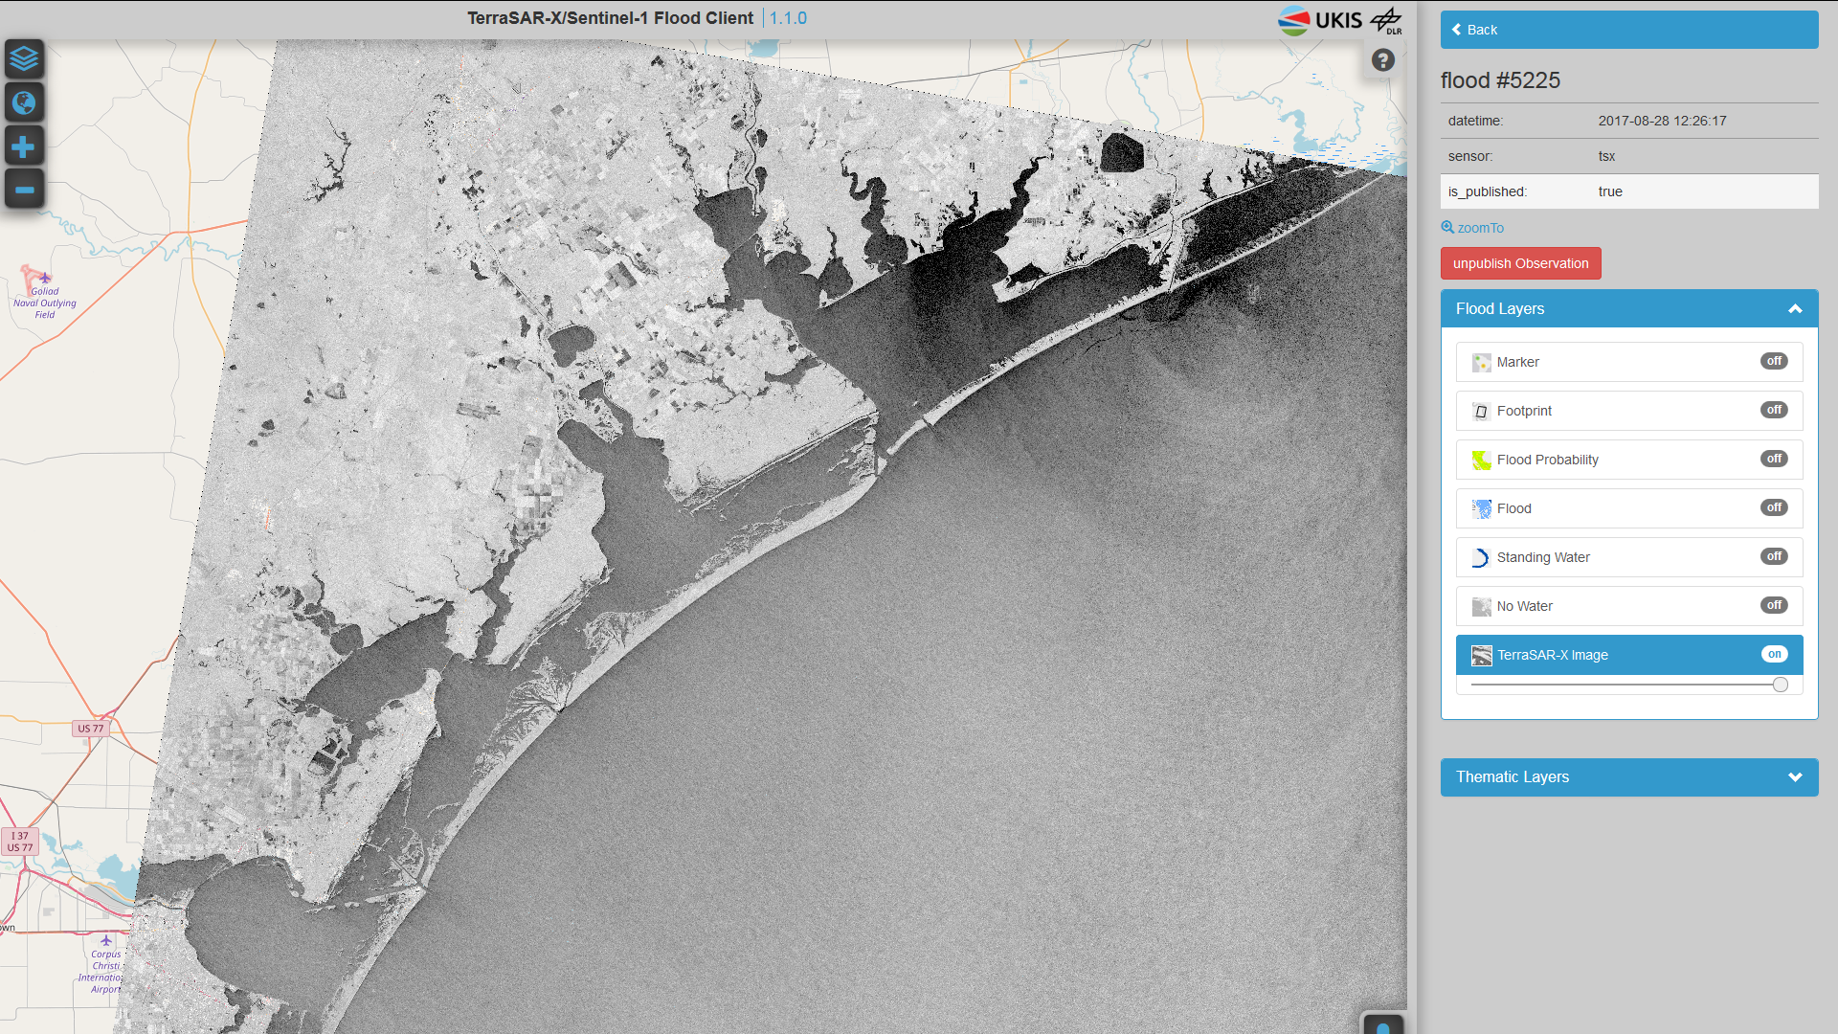Zoom out with the minus button
Screen dimensions: 1838x1034
pos(24,190)
